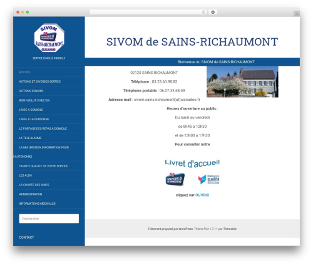Screen dimensions: 313x265
Task: Click the Heures d'ouverture au public heading
Action: 192,108
